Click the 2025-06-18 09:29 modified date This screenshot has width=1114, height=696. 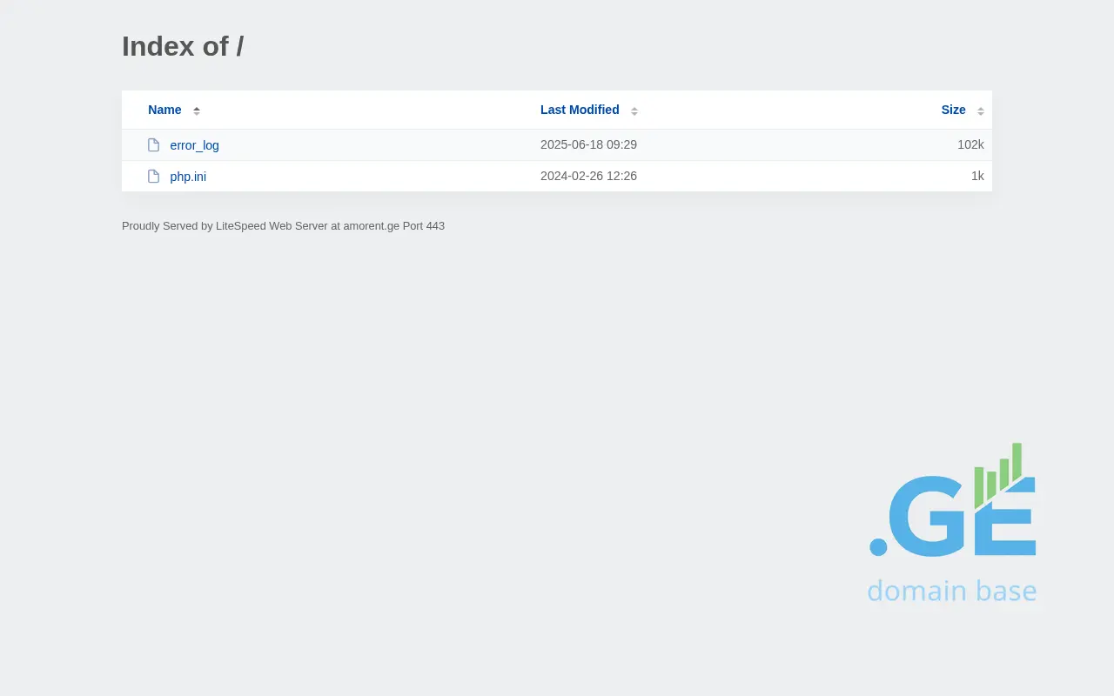click(588, 144)
